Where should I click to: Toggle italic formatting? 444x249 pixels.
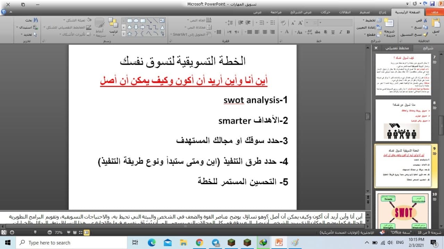pyautogui.click(x=340, y=32)
